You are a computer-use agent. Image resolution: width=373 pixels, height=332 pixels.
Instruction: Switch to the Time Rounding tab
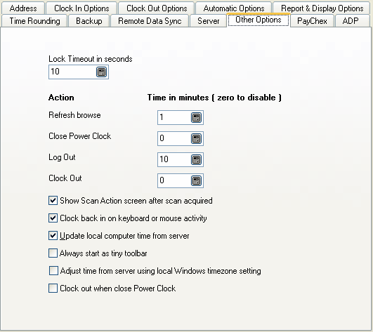34,20
